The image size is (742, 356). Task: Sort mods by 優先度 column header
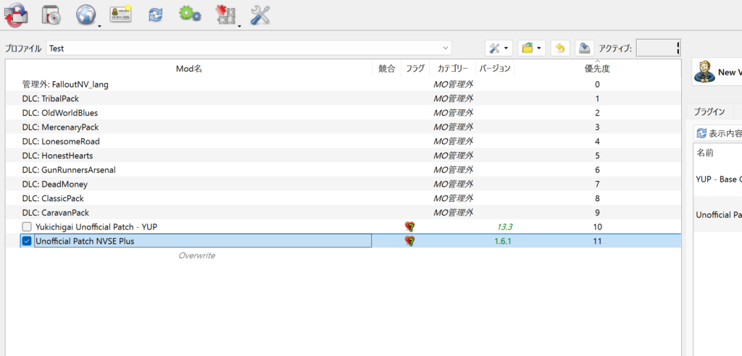point(597,69)
